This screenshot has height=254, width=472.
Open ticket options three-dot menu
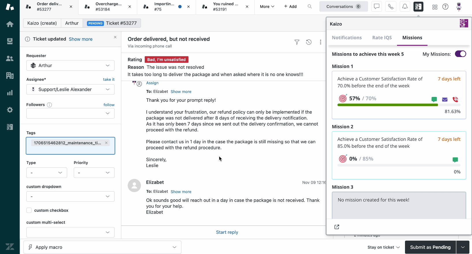coord(321,42)
